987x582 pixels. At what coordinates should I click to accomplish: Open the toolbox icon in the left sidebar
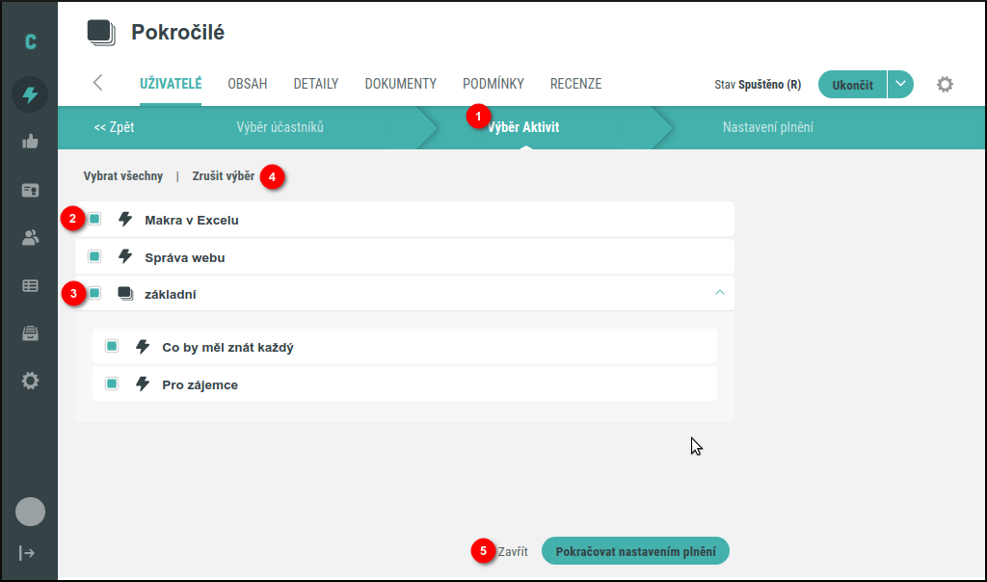(30, 332)
